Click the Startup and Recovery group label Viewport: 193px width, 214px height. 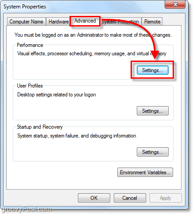click(40, 127)
